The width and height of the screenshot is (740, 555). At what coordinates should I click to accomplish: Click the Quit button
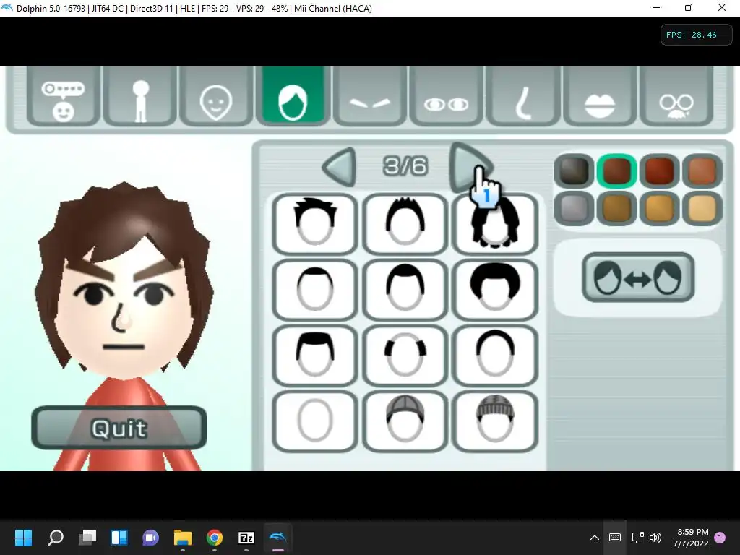[x=119, y=428]
